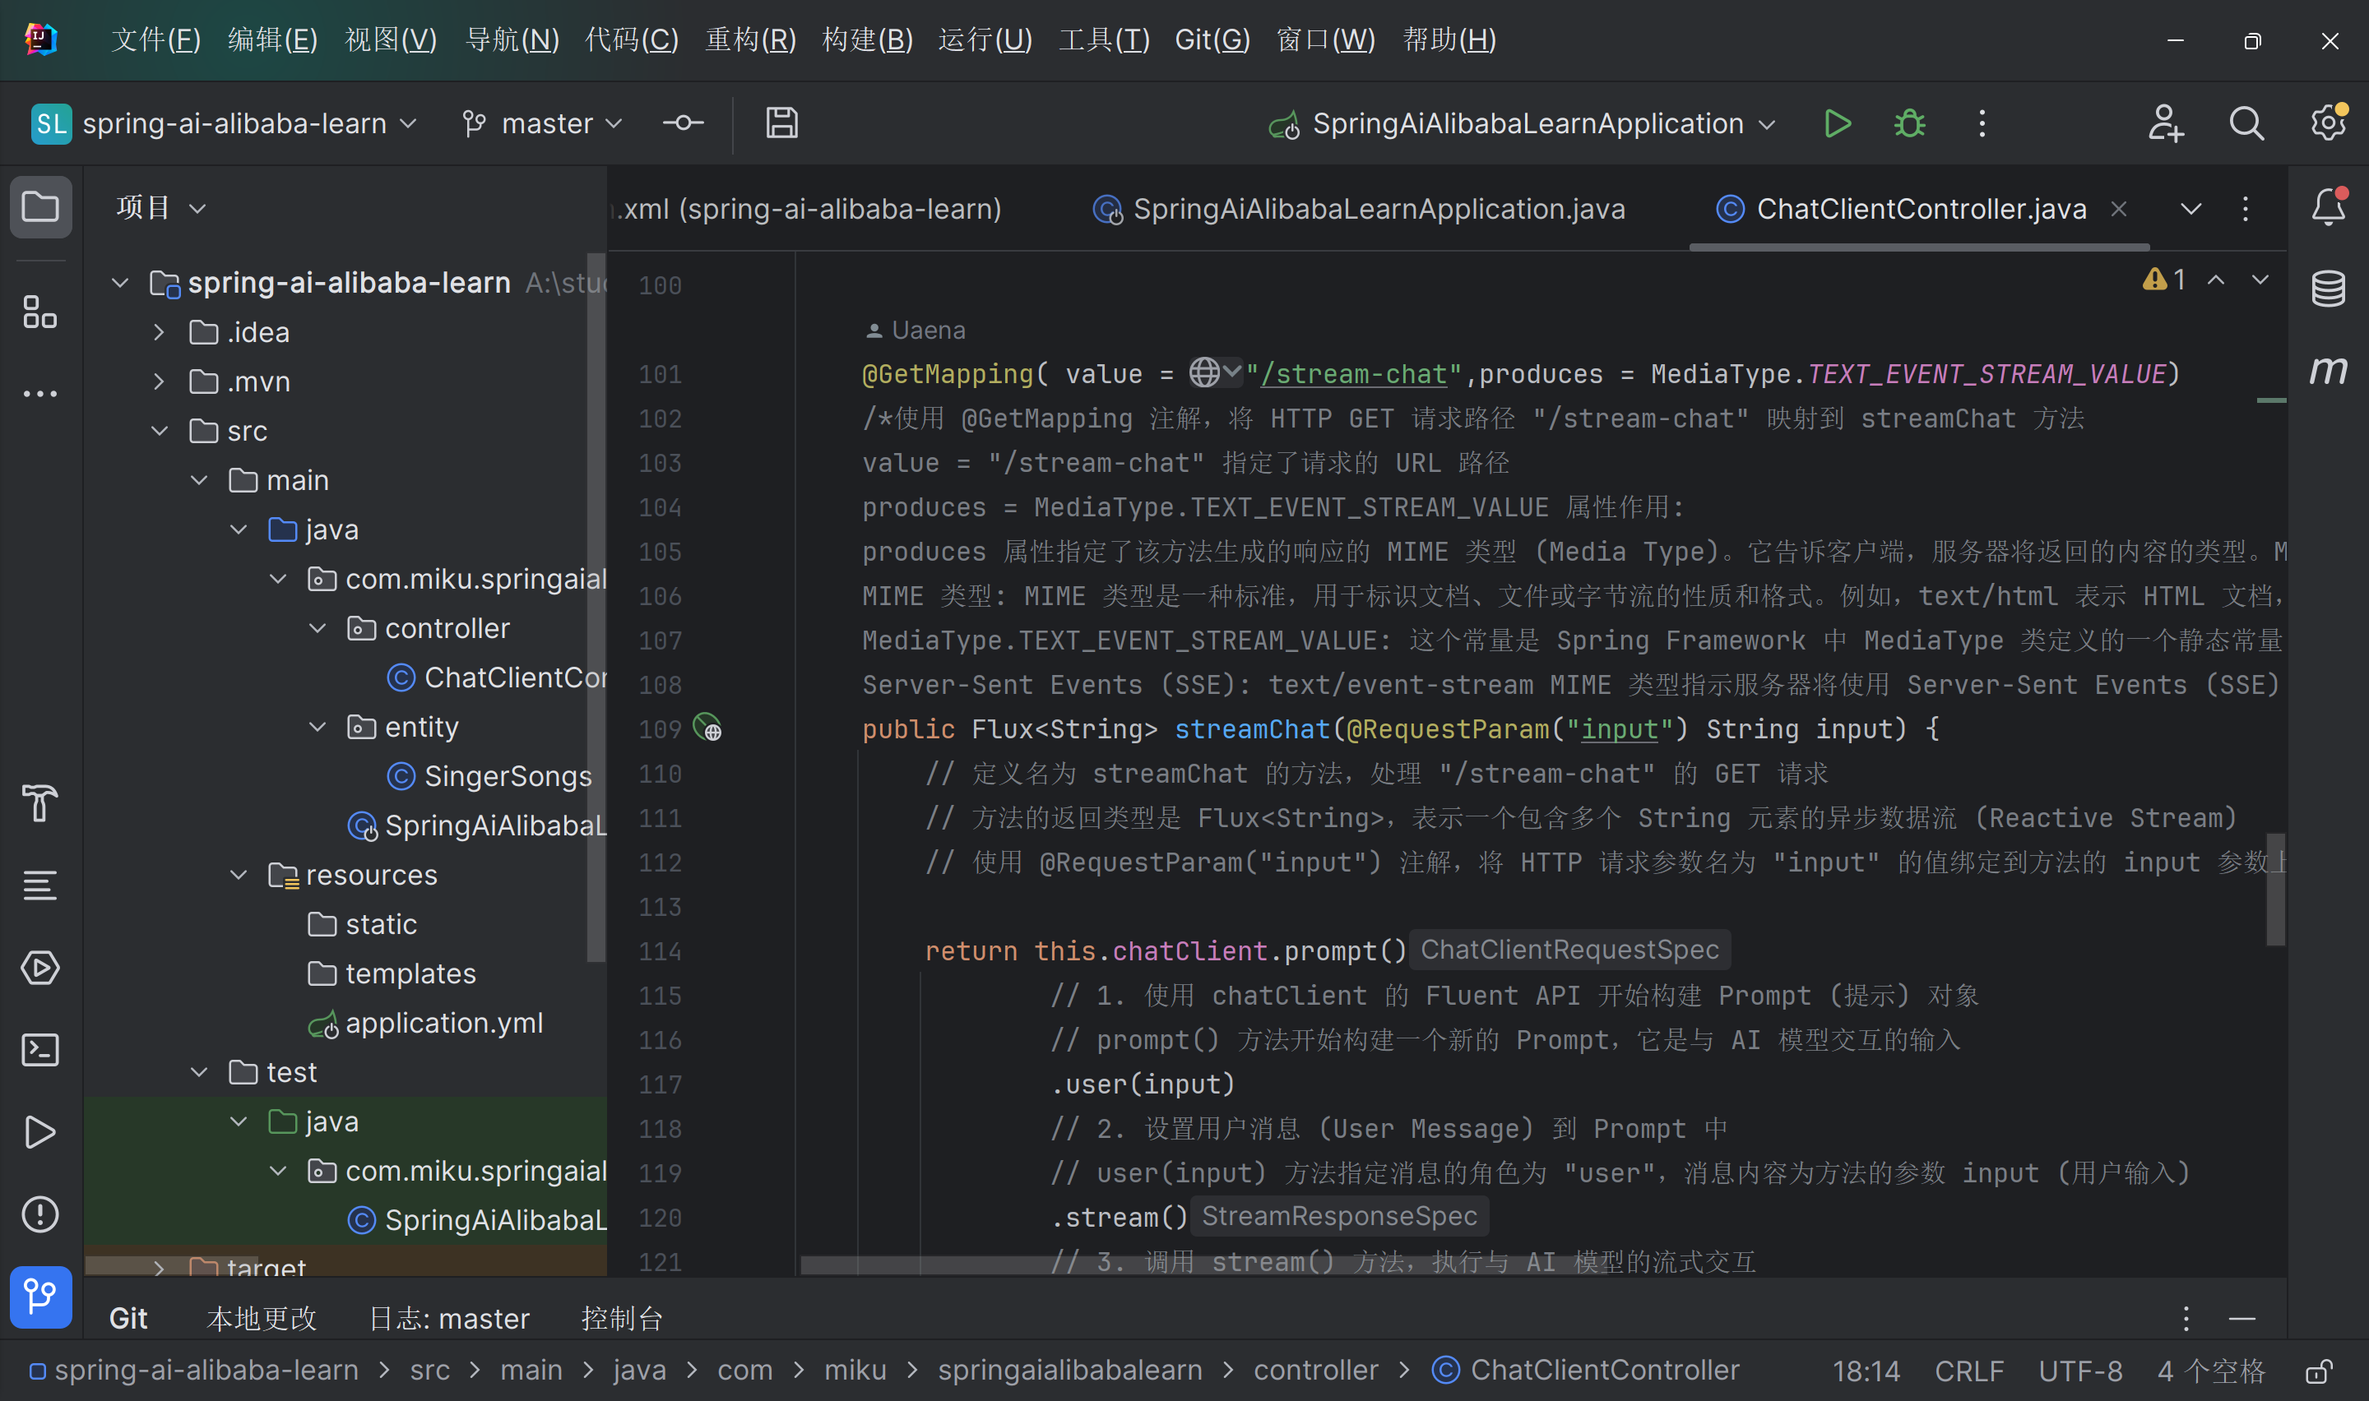The height and width of the screenshot is (1401, 2369).
Task: Save all files with the save icon
Action: 781,123
